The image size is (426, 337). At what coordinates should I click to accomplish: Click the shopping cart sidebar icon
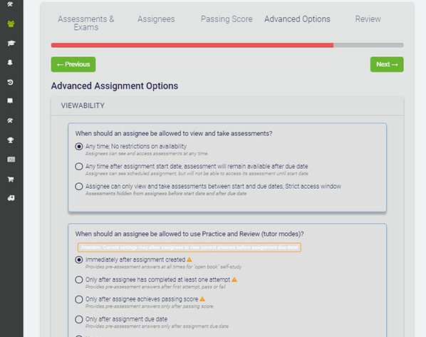[x=11, y=179]
